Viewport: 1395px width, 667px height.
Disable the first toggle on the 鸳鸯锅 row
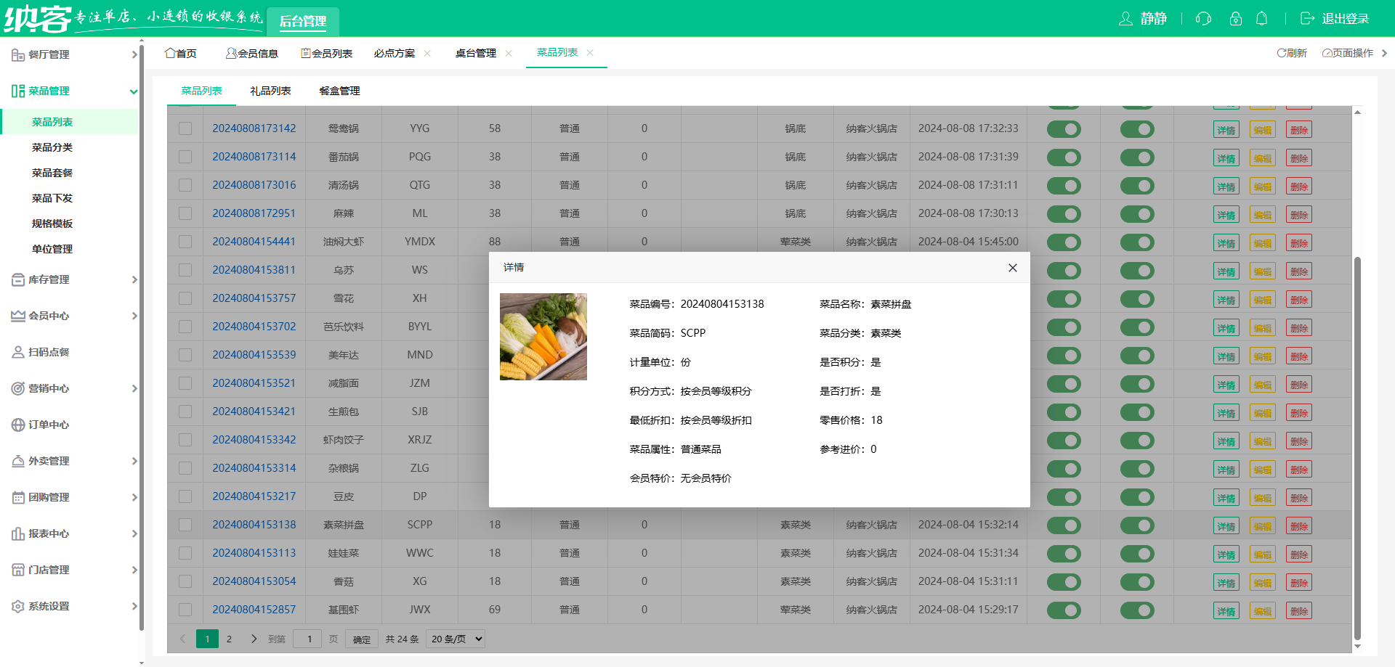point(1064,128)
